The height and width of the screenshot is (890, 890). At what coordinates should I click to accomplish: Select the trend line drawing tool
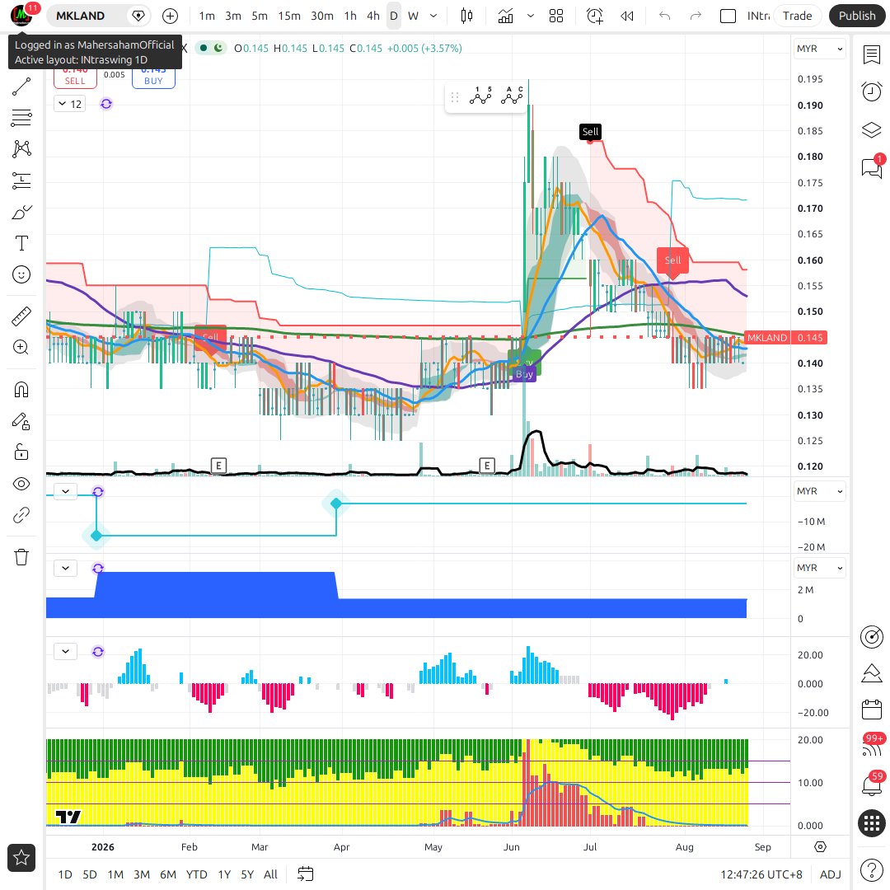click(x=21, y=87)
